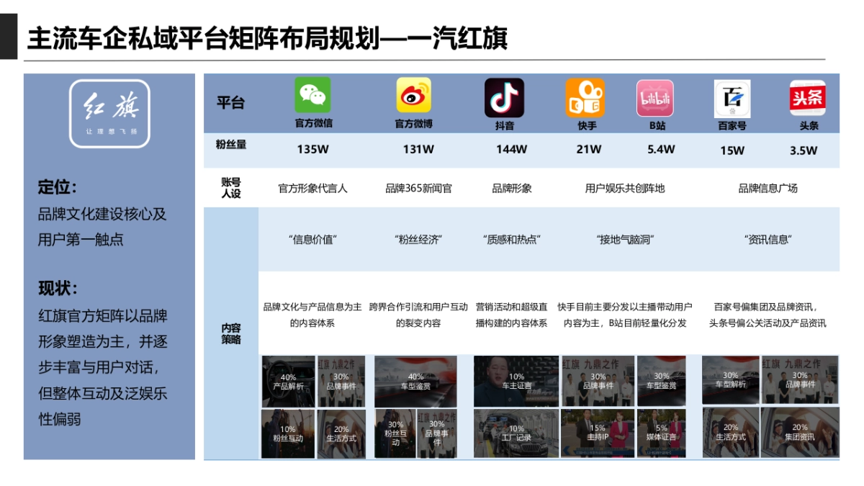The height and width of the screenshot is (486, 864).
Task: Click the '信息价值' strategy label
Action: coord(310,239)
